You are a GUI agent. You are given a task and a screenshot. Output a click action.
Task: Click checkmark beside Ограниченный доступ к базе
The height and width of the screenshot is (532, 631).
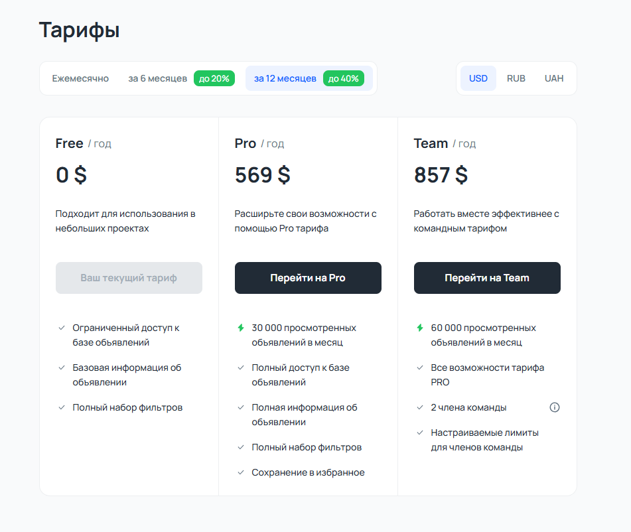62,328
